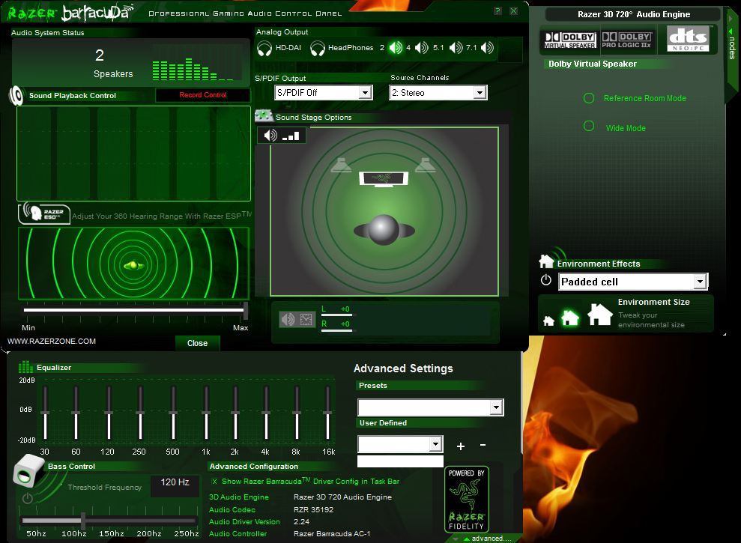This screenshot has height=543, width=741.
Task: Switch to Sound Playback Control tab
Action: pos(73,95)
